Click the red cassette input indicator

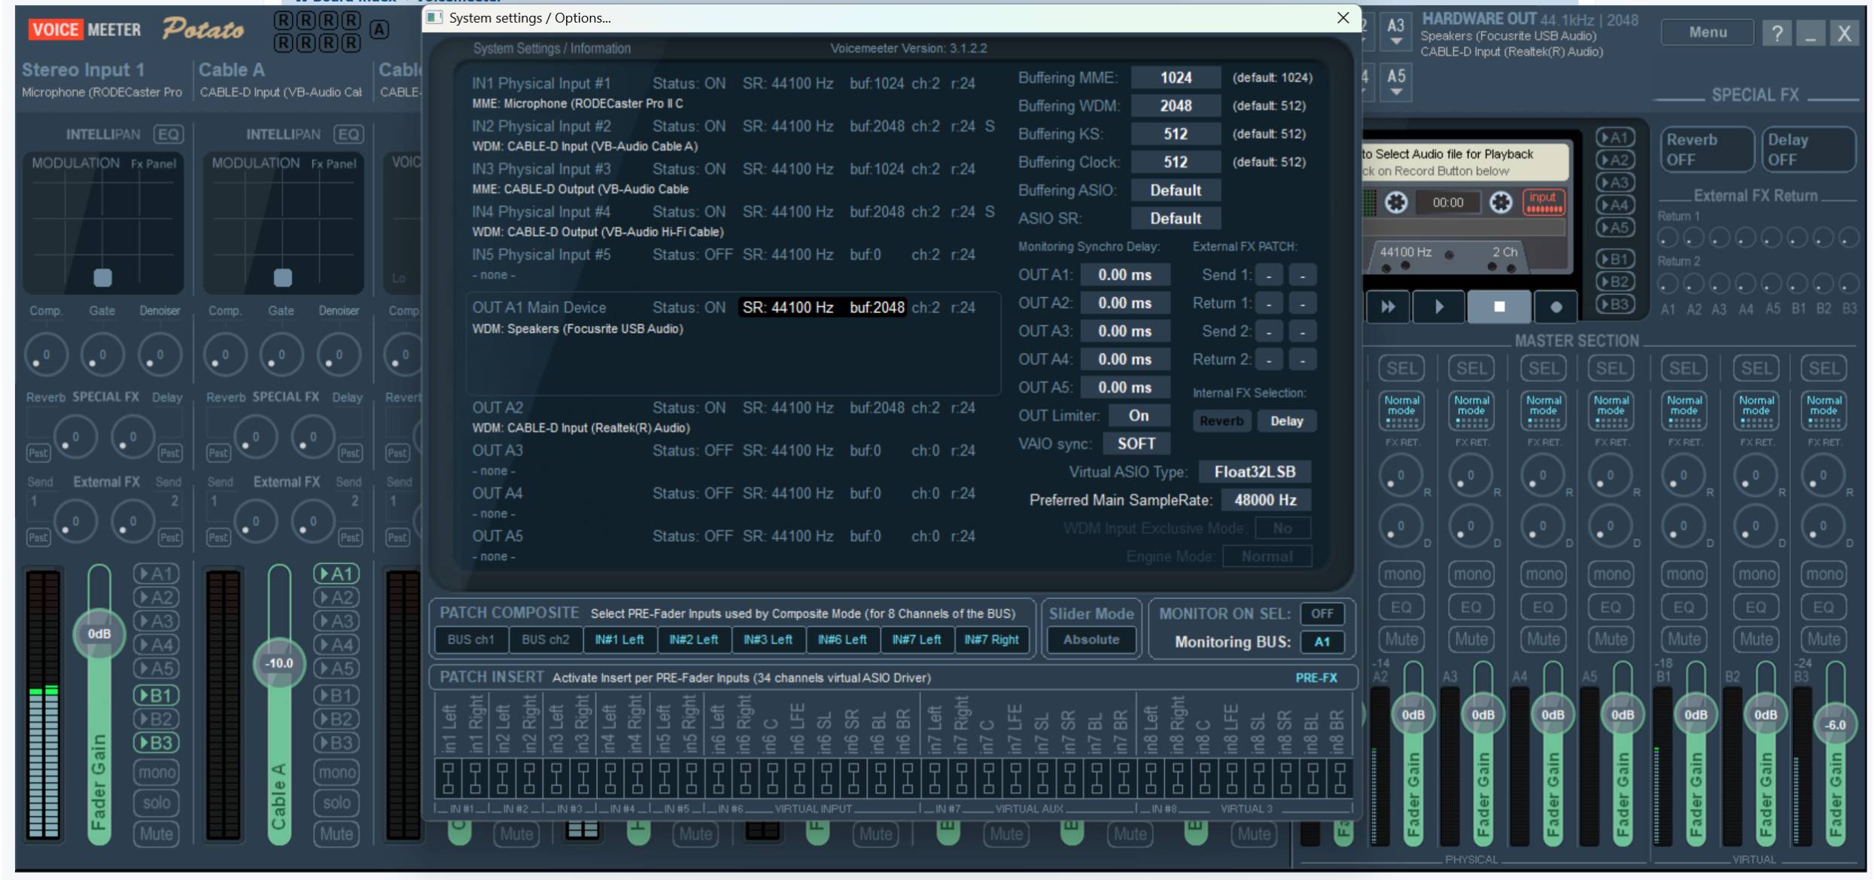(1543, 202)
